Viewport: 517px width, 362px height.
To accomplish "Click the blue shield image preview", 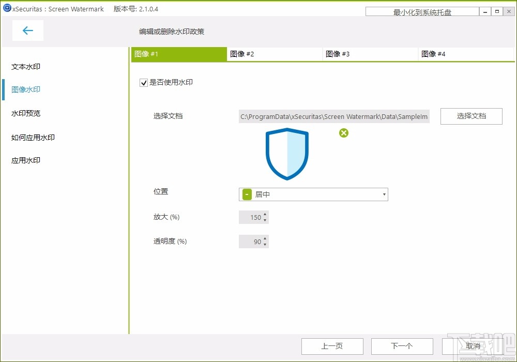I will tap(287, 154).
